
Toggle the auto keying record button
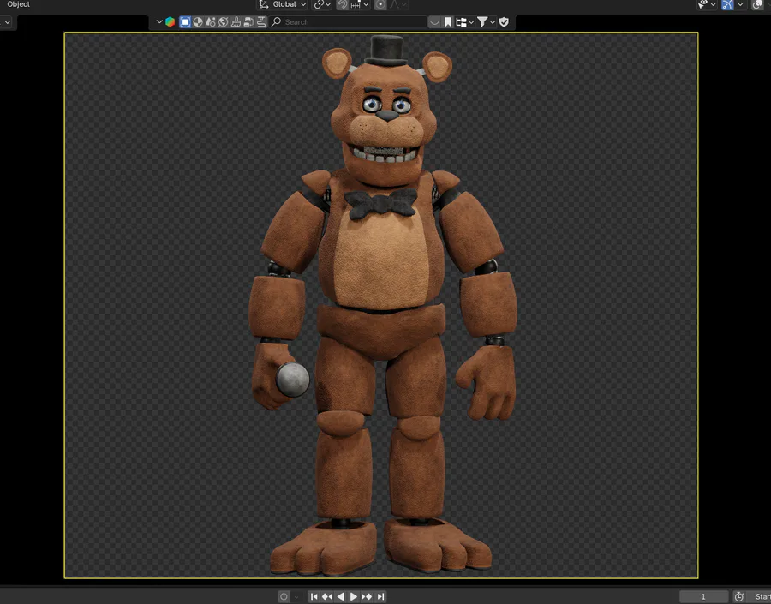(x=284, y=596)
